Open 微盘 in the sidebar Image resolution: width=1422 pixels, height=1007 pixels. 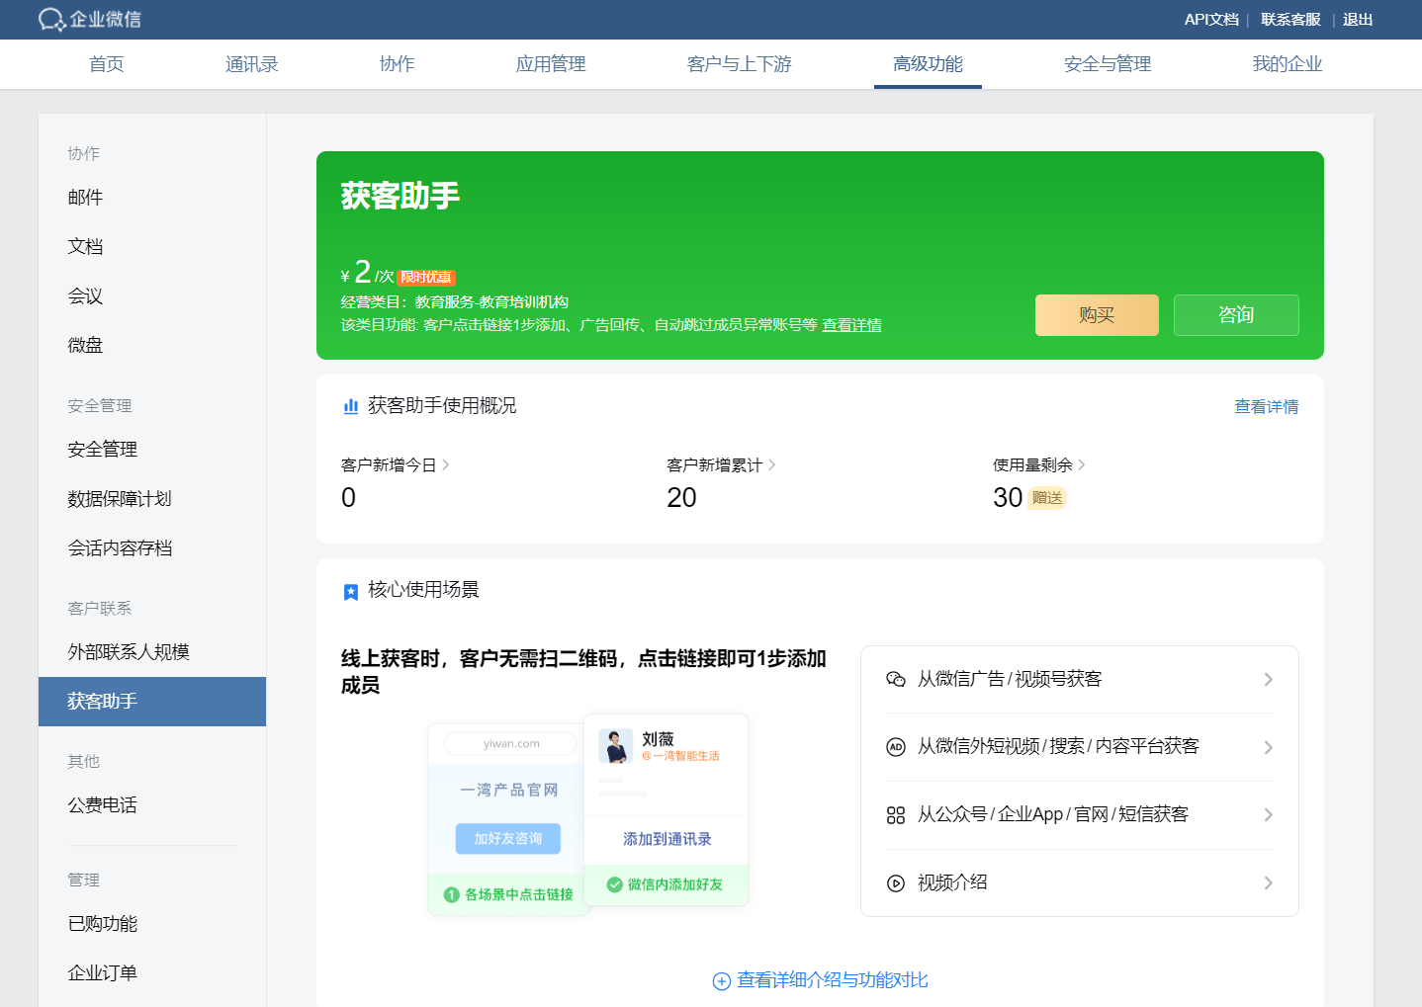click(152, 346)
